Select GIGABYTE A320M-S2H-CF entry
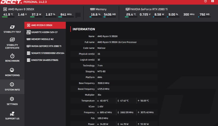This screenshot has width=218, height=126. (45, 32)
